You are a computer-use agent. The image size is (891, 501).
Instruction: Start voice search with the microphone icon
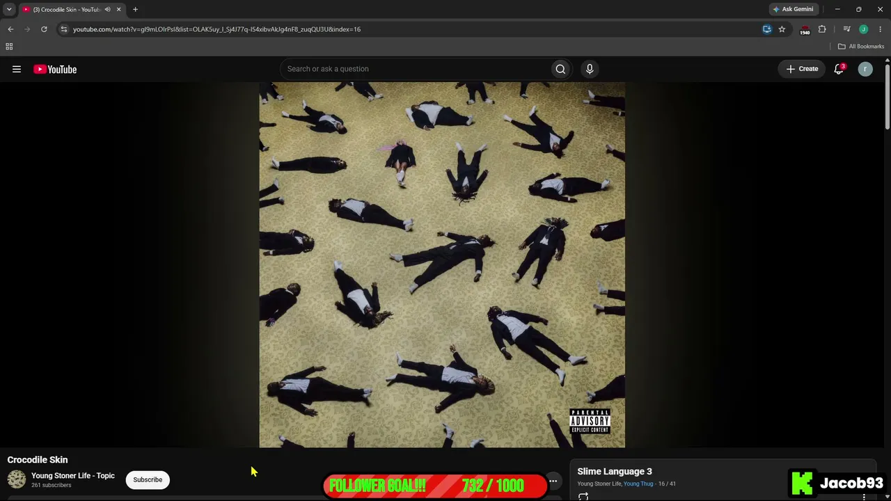click(590, 69)
